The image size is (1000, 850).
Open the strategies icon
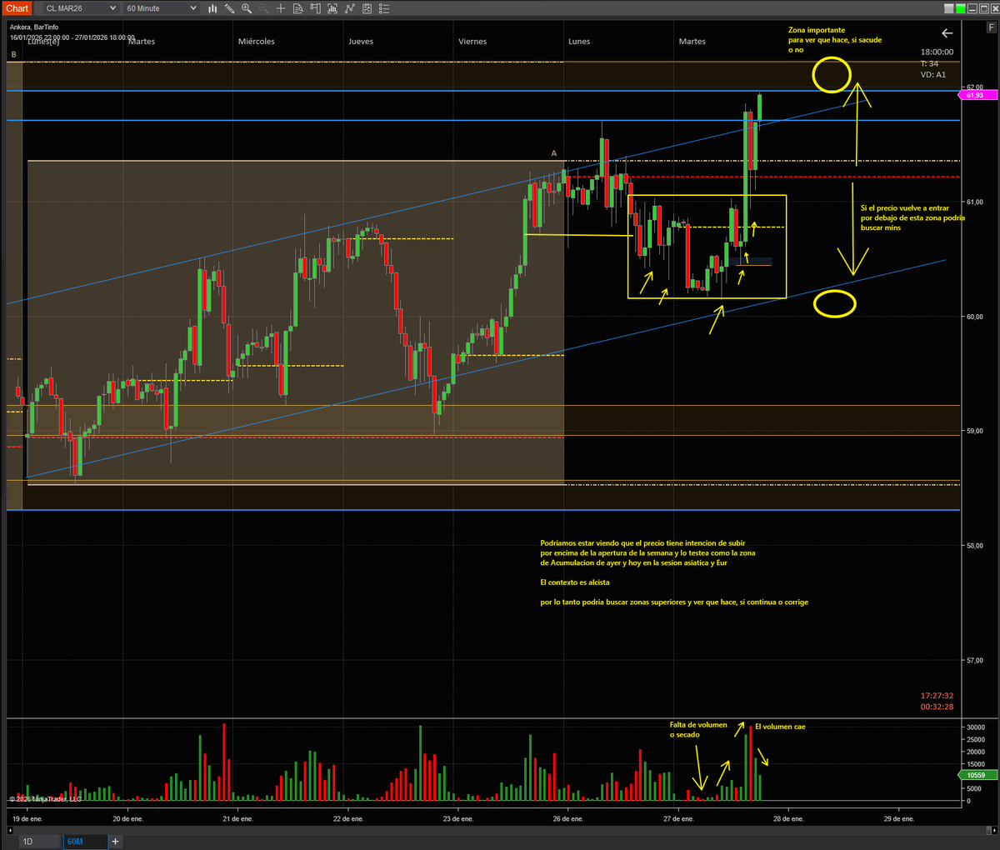367,8
